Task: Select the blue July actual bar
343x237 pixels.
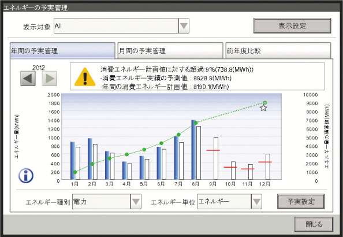Action: point(176,158)
